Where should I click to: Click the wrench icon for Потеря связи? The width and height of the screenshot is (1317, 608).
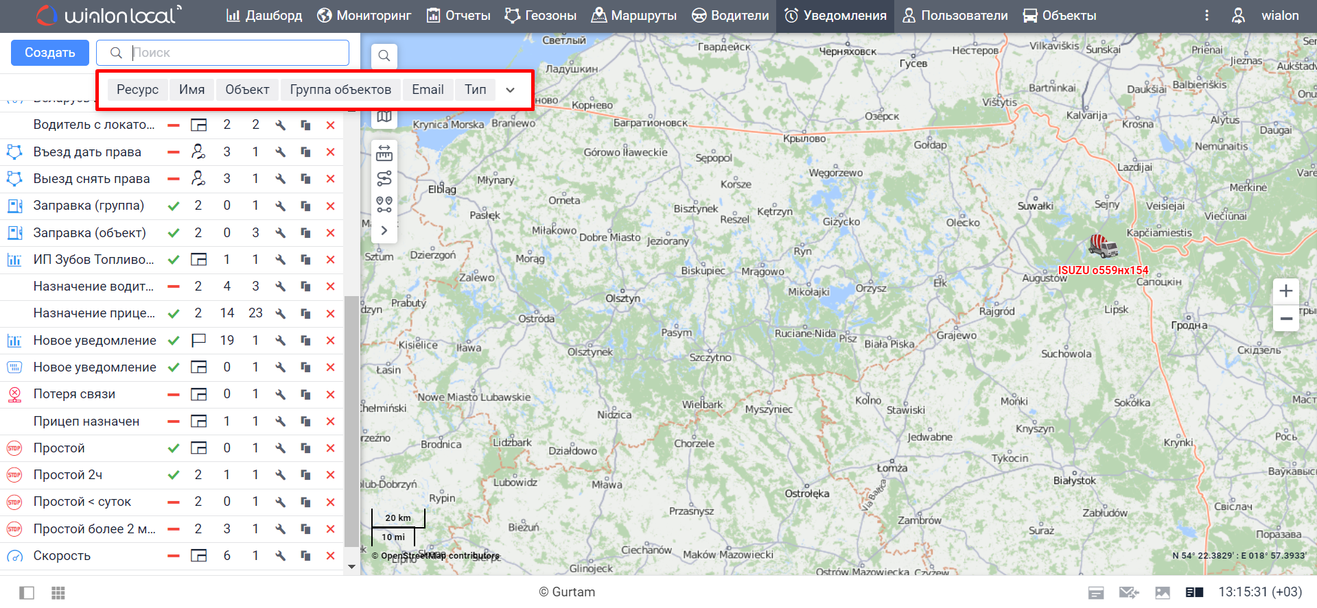point(280,394)
